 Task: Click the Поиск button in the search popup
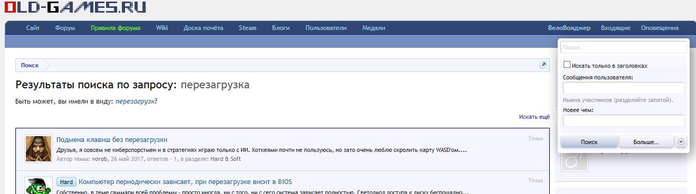pyautogui.click(x=589, y=142)
